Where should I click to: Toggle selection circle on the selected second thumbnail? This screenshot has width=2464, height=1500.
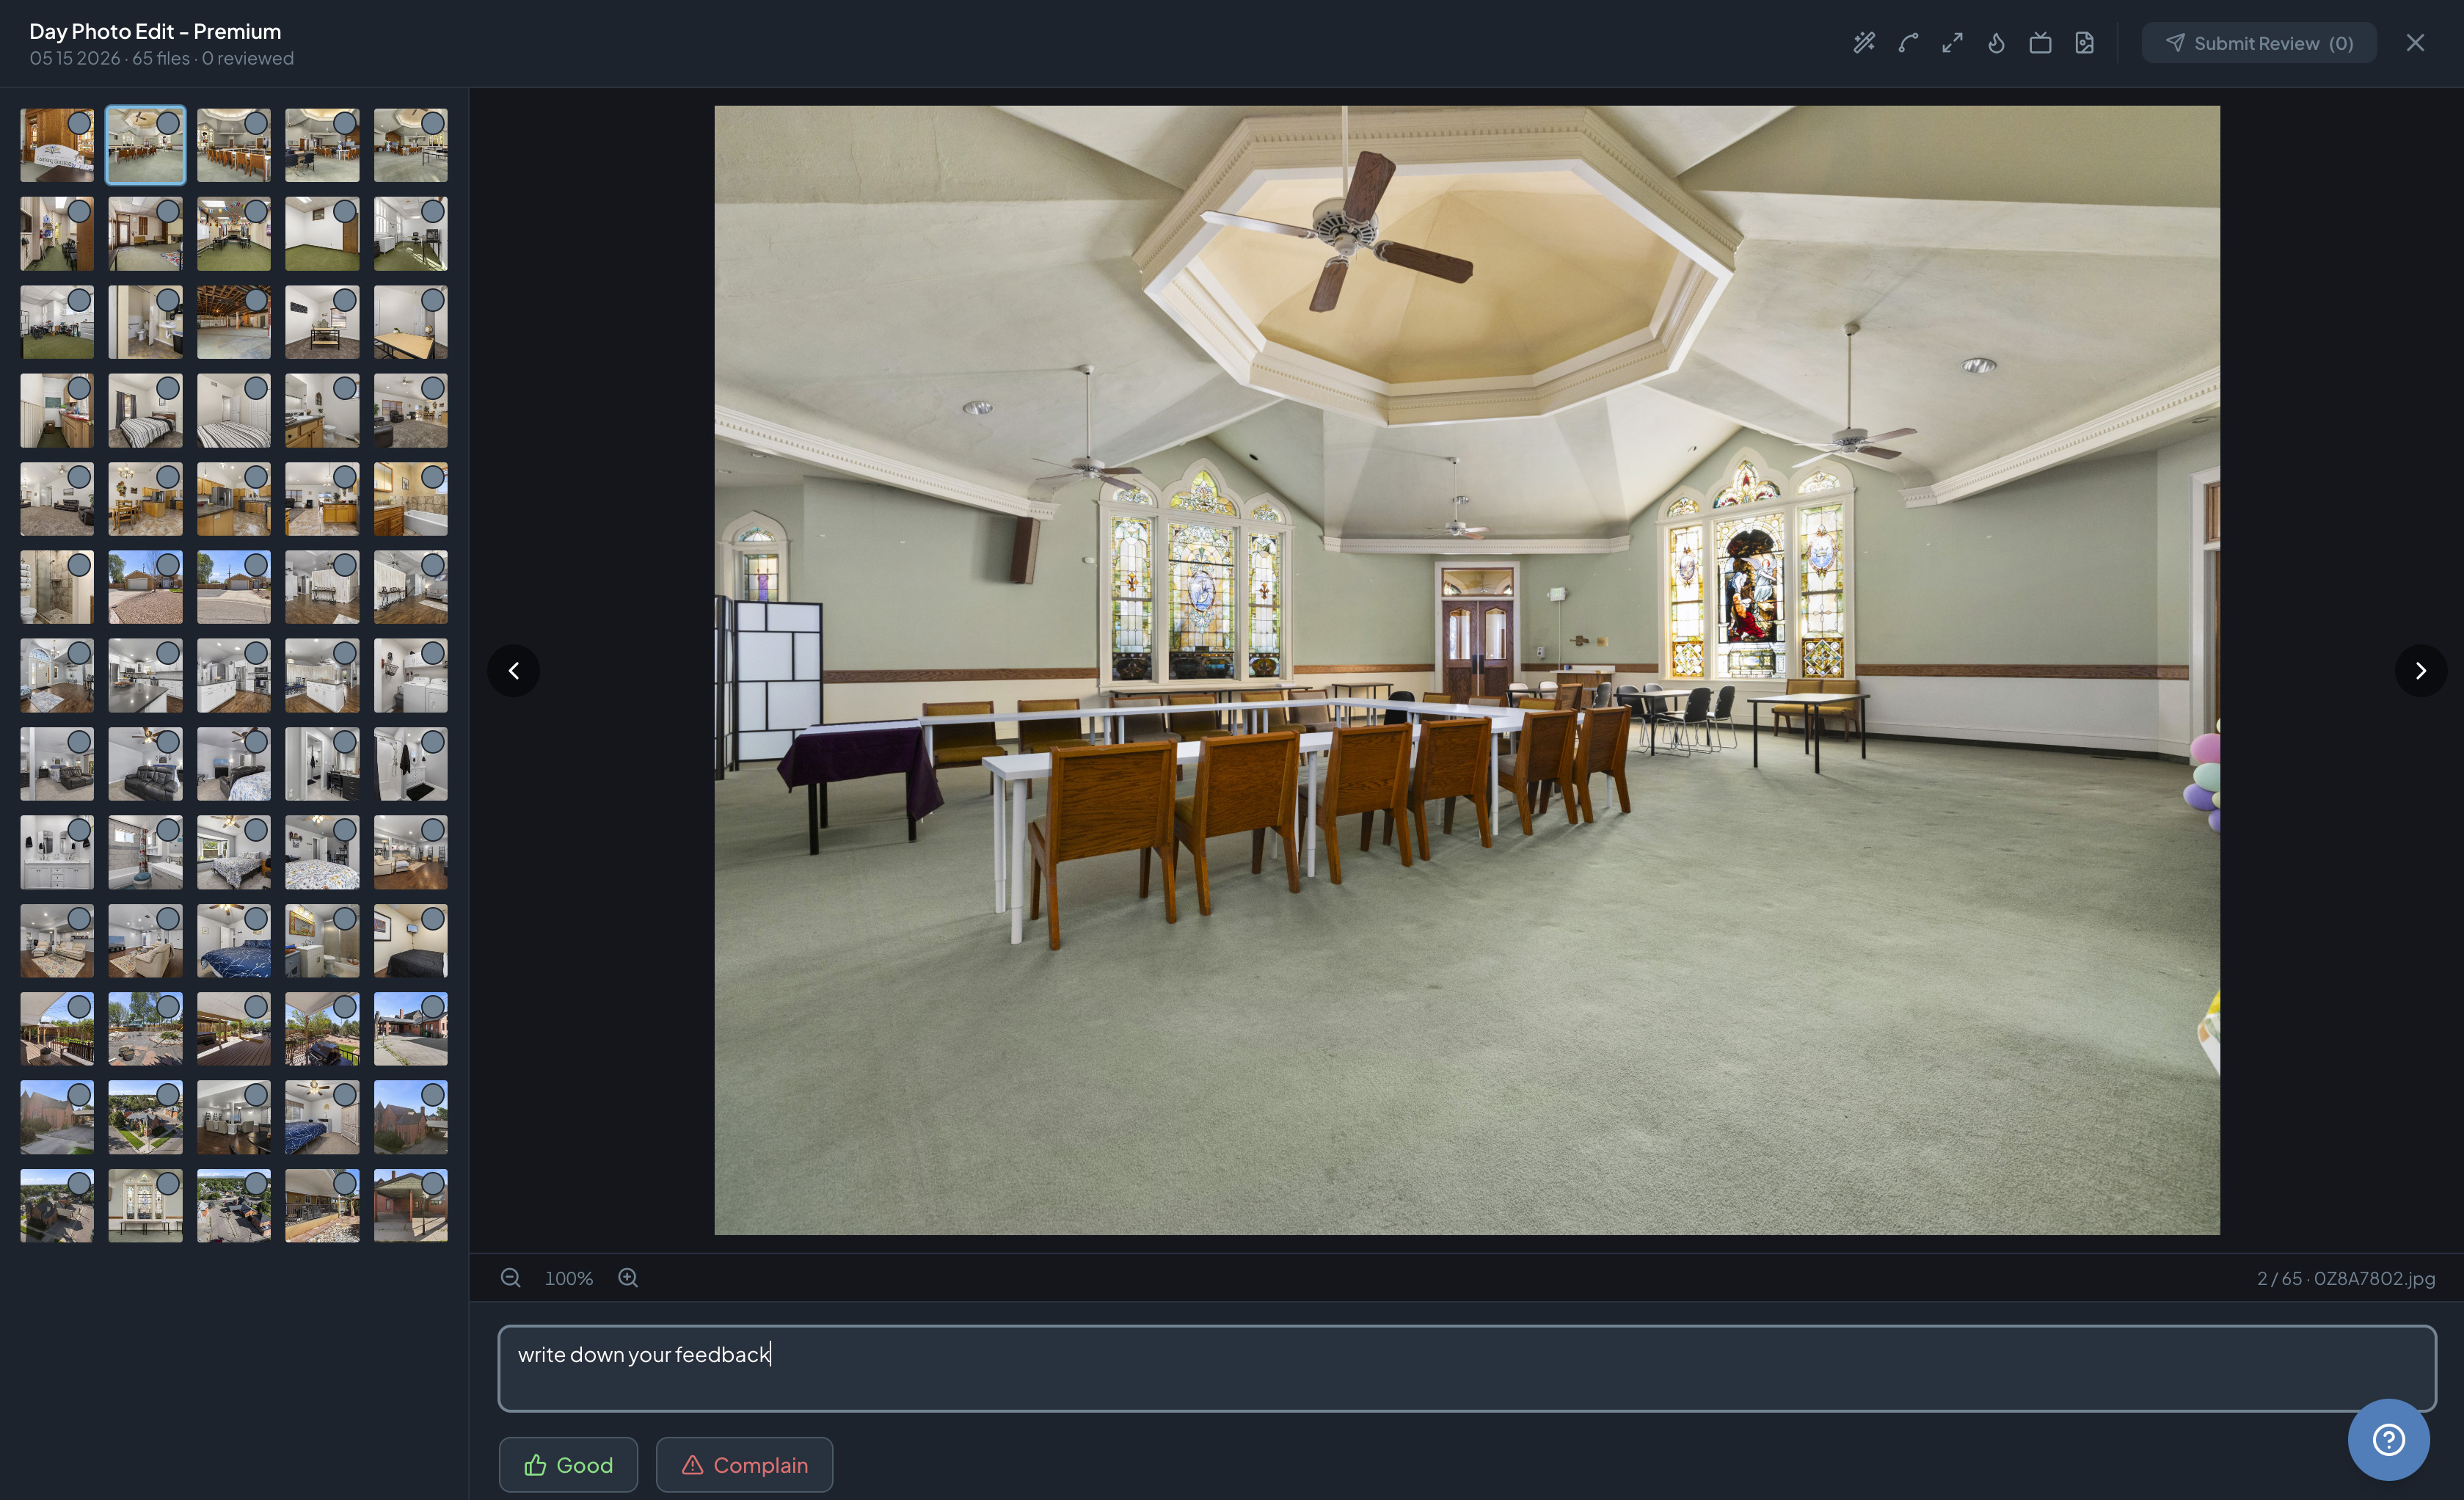[168, 123]
